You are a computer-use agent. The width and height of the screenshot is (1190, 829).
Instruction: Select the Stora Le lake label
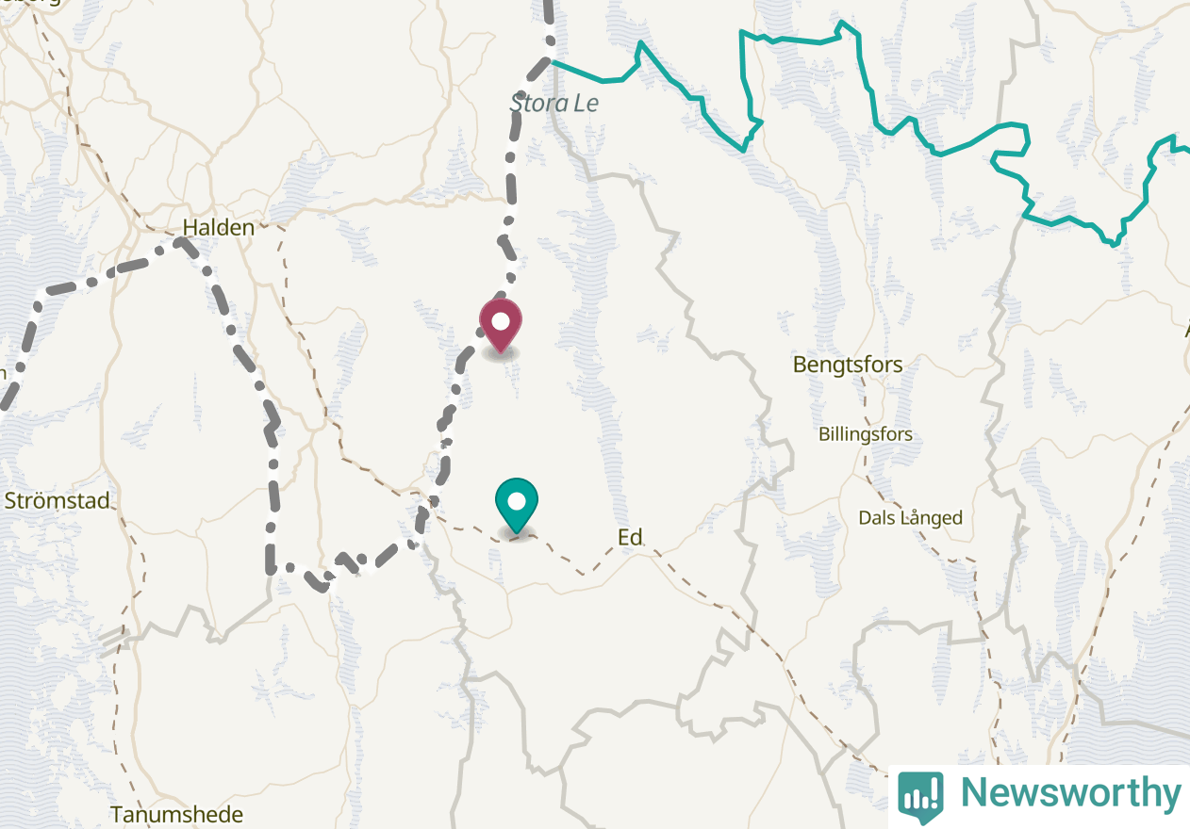554,104
